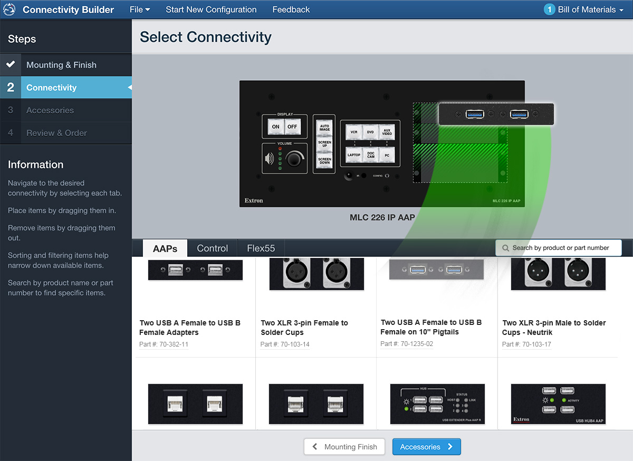Select the Two XLR 3-pin Male Neutrik thumbnail
Screen dimensions: 633x461
point(558,274)
